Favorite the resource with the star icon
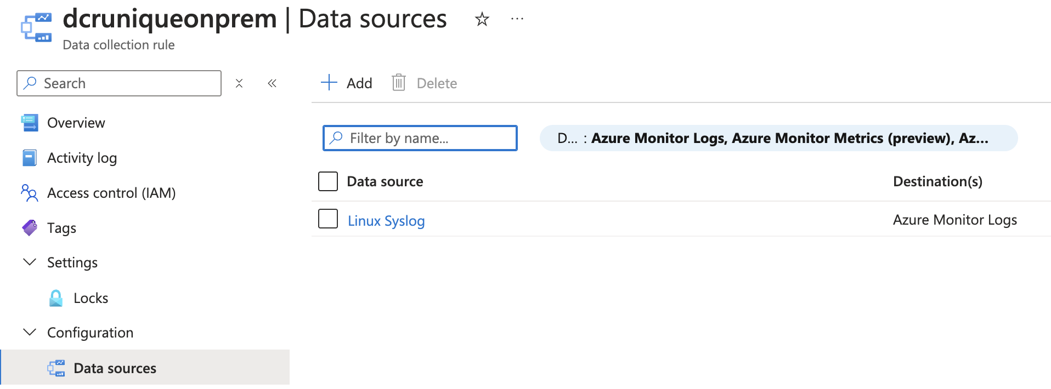This screenshot has width=1051, height=389. click(482, 20)
